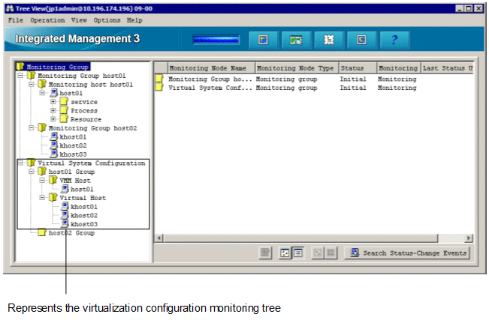
Task: Click Search Status-Change Events button
Action: pyautogui.click(x=408, y=253)
